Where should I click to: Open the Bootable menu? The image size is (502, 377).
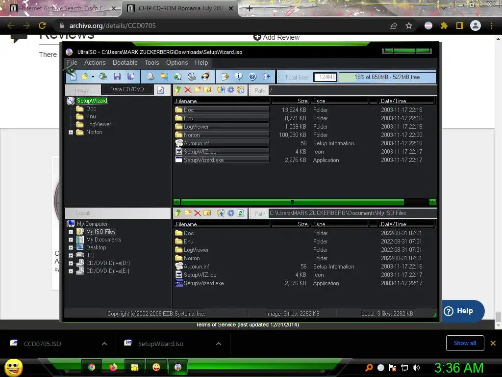click(x=125, y=62)
